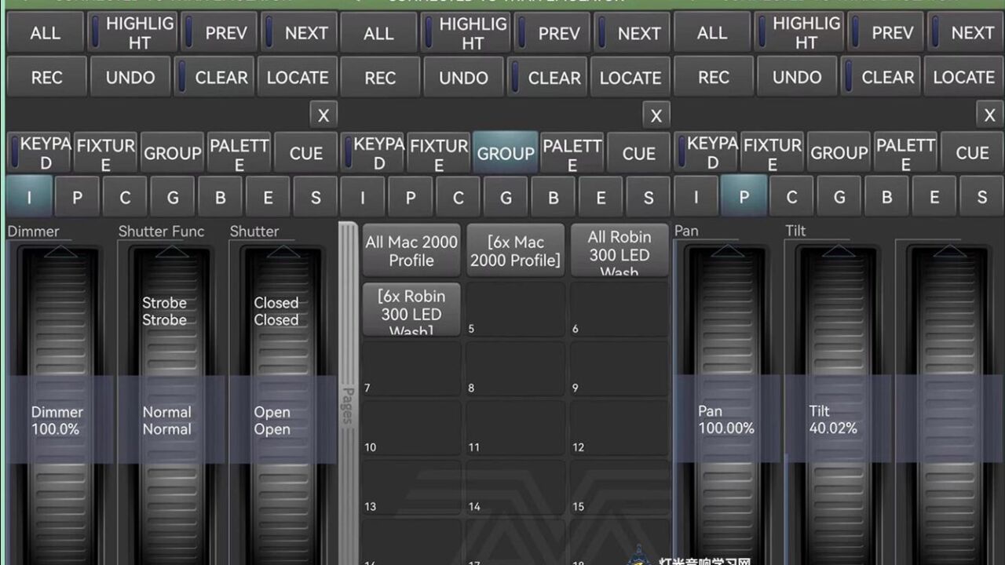The height and width of the screenshot is (565, 1005).
Task: Click the up arrow above the Dimmer wheel
Action: [x=60, y=253]
